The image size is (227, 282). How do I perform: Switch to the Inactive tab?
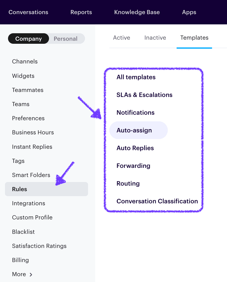pos(155,37)
